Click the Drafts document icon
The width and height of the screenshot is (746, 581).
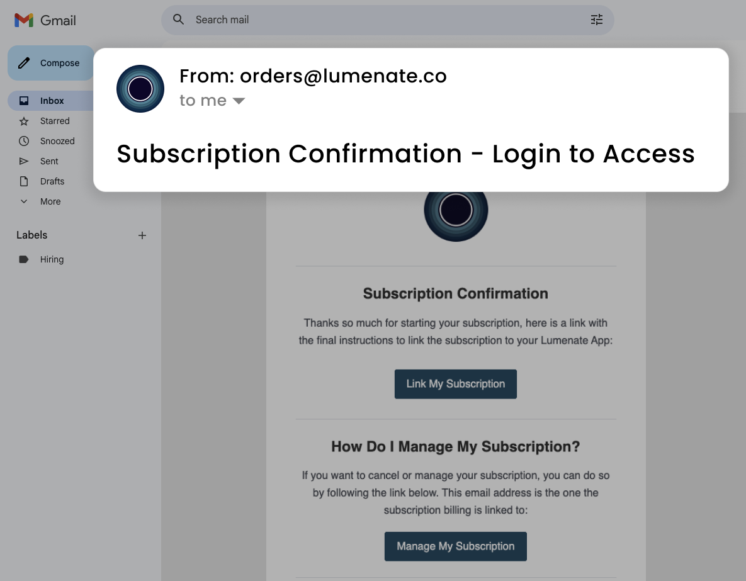(x=24, y=181)
